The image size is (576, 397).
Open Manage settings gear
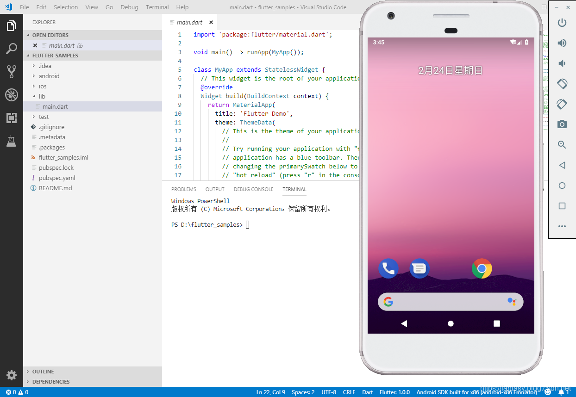pyautogui.click(x=12, y=375)
